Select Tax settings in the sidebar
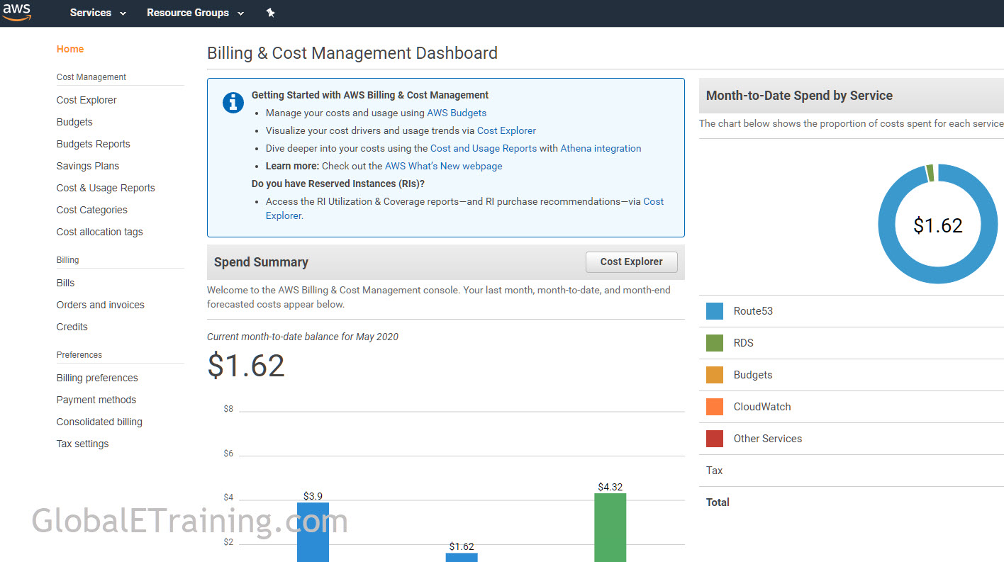The height and width of the screenshot is (562, 1004). pos(82,444)
